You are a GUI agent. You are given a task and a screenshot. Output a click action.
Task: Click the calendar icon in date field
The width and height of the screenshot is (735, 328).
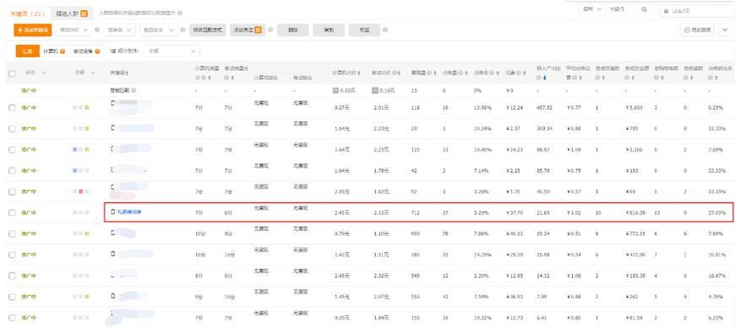click(x=667, y=10)
